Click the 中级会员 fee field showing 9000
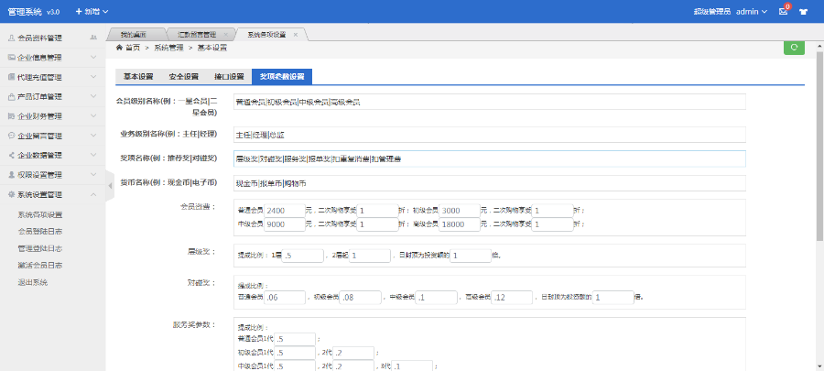 tap(285, 224)
